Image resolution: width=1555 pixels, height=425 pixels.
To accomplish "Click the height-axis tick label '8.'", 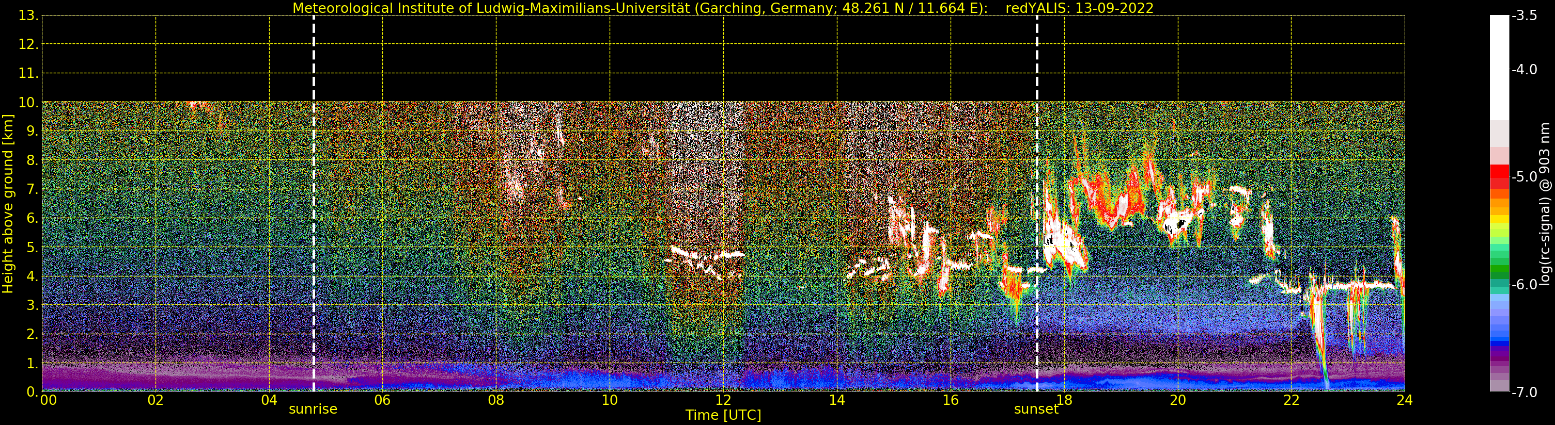I will [x=32, y=161].
